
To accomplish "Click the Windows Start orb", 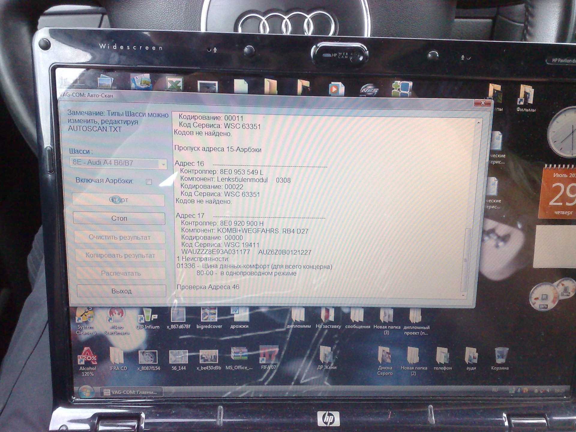I will [86, 392].
